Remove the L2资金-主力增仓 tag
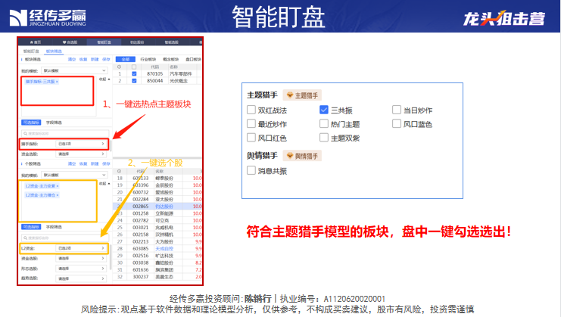The height and width of the screenshot is (317, 561). point(58,195)
